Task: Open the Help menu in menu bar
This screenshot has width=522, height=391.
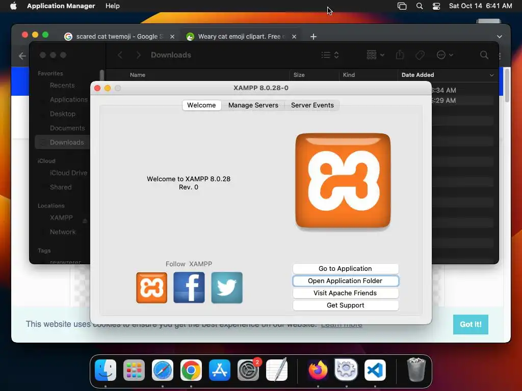Action: (x=113, y=6)
